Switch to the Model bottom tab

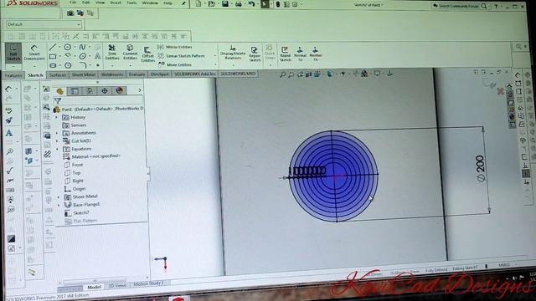94,287
